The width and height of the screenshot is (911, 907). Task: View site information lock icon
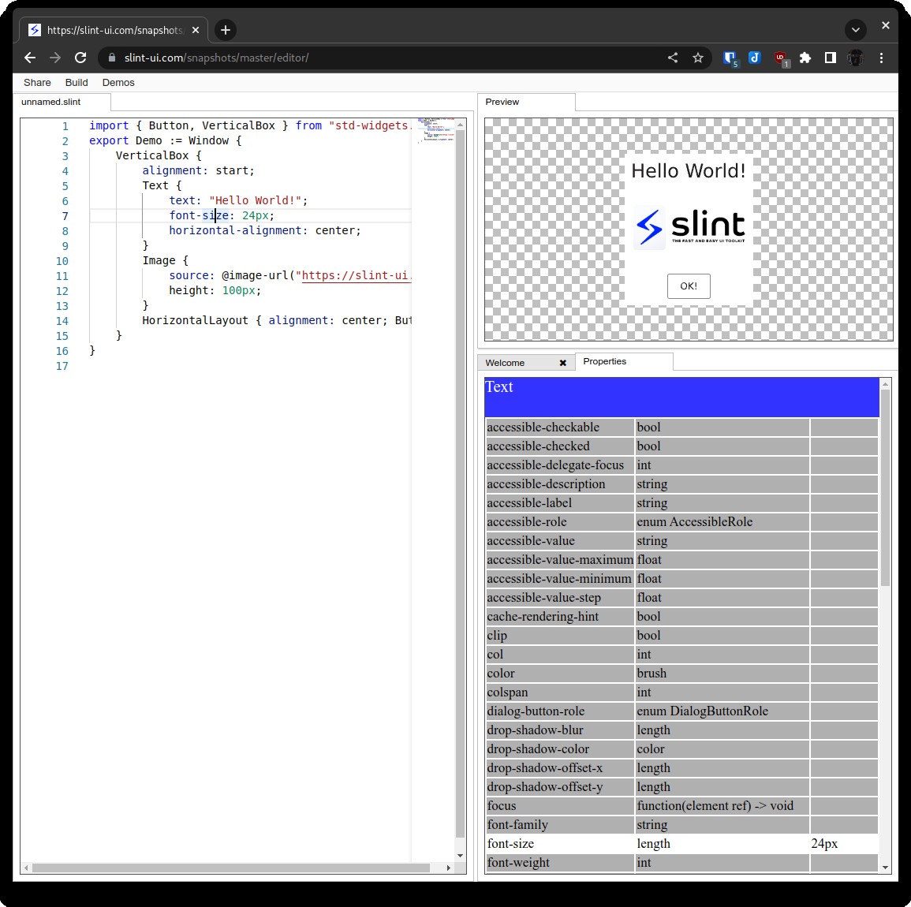[x=112, y=58]
